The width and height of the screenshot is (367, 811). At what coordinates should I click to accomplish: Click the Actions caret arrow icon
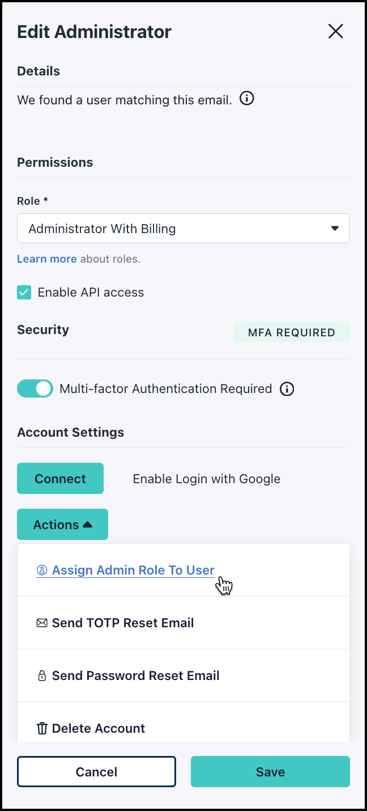(x=87, y=525)
